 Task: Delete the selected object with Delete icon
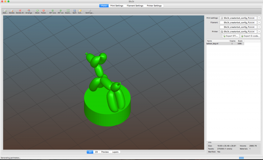point(12,11)
